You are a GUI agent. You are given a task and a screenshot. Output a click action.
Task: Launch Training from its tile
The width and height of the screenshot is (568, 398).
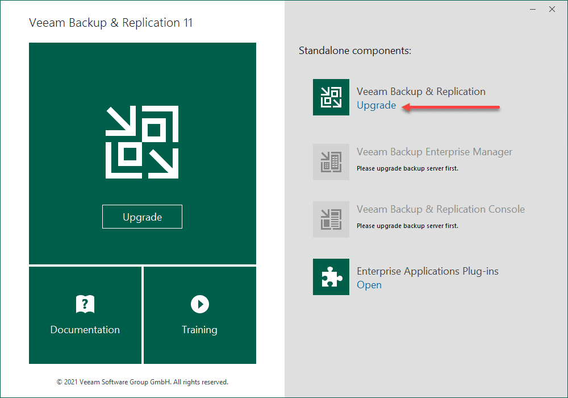(x=199, y=315)
